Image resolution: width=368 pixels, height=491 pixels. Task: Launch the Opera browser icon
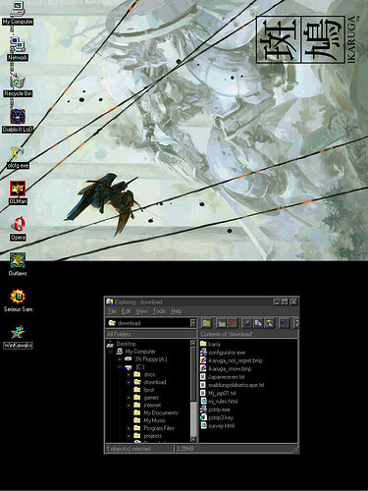tap(18, 229)
